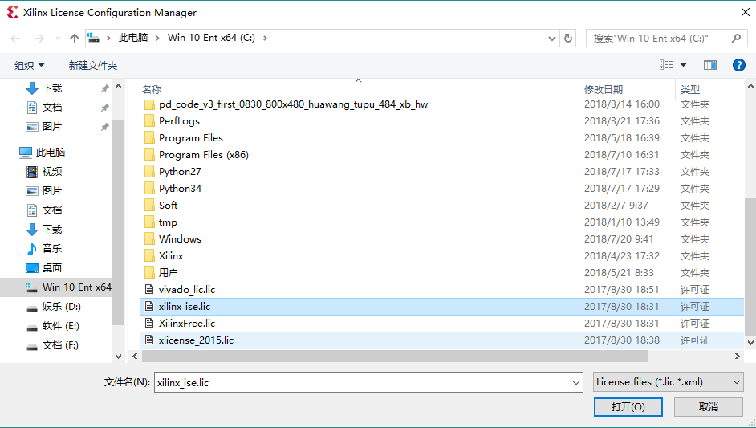The width and height of the screenshot is (756, 428).
Task: Select the PerfLogs folder icon
Action: point(149,121)
